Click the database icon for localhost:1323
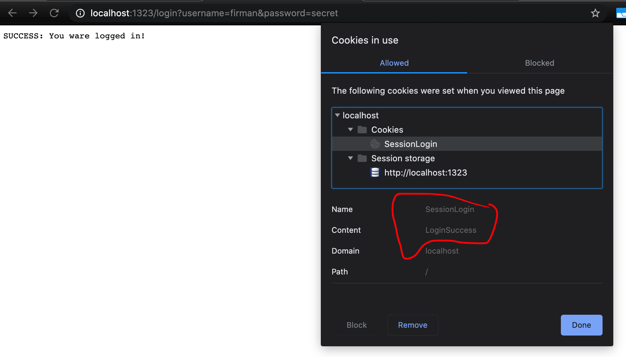The height and width of the screenshot is (357, 626). click(375, 173)
